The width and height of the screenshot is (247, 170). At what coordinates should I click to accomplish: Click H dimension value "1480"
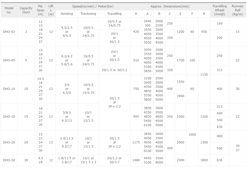coord(136,160)
